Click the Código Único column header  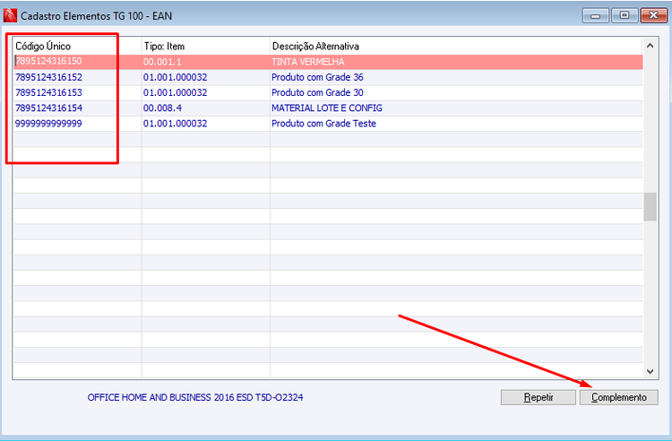[x=43, y=46]
